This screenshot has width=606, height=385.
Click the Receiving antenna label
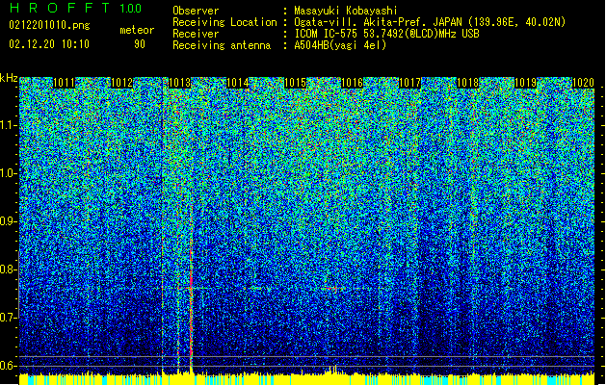[x=222, y=45]
